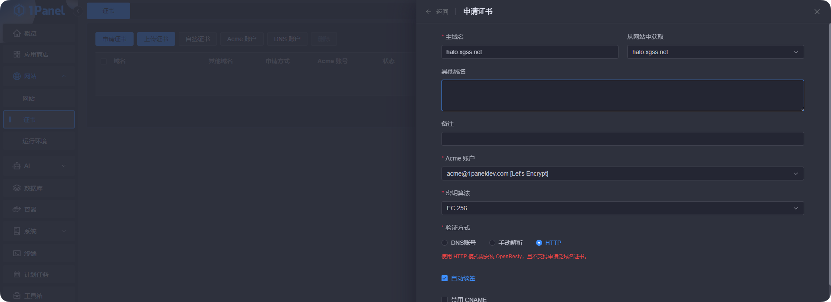Click the 计划任务 calendar icon
Image resolution: width=831 pixels, height=302 pixels.
tap(17, 275)
